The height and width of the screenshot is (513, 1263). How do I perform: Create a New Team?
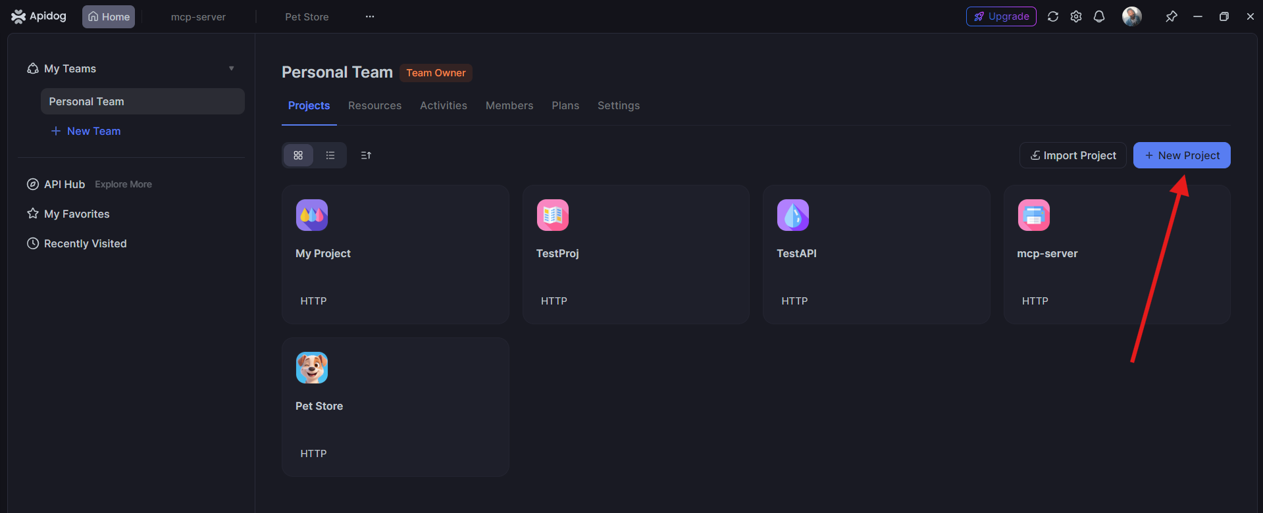(86, 131)
